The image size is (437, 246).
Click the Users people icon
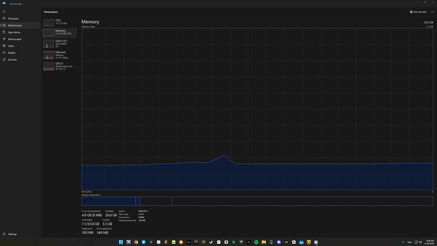pyautogui.click(x=4, y=46)
